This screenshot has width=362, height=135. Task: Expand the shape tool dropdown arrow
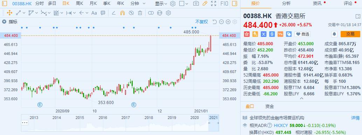point(36,13)
